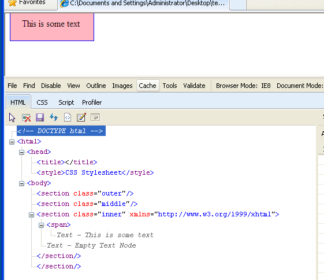The image size is (324, 280).
Task: Collapse the span node
Action: (42, 225)
